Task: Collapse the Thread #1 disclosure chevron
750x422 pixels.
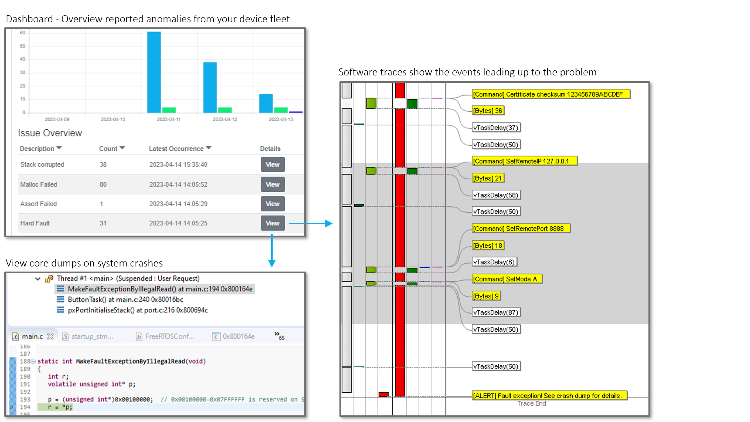Action: click(x=37, y=279)
